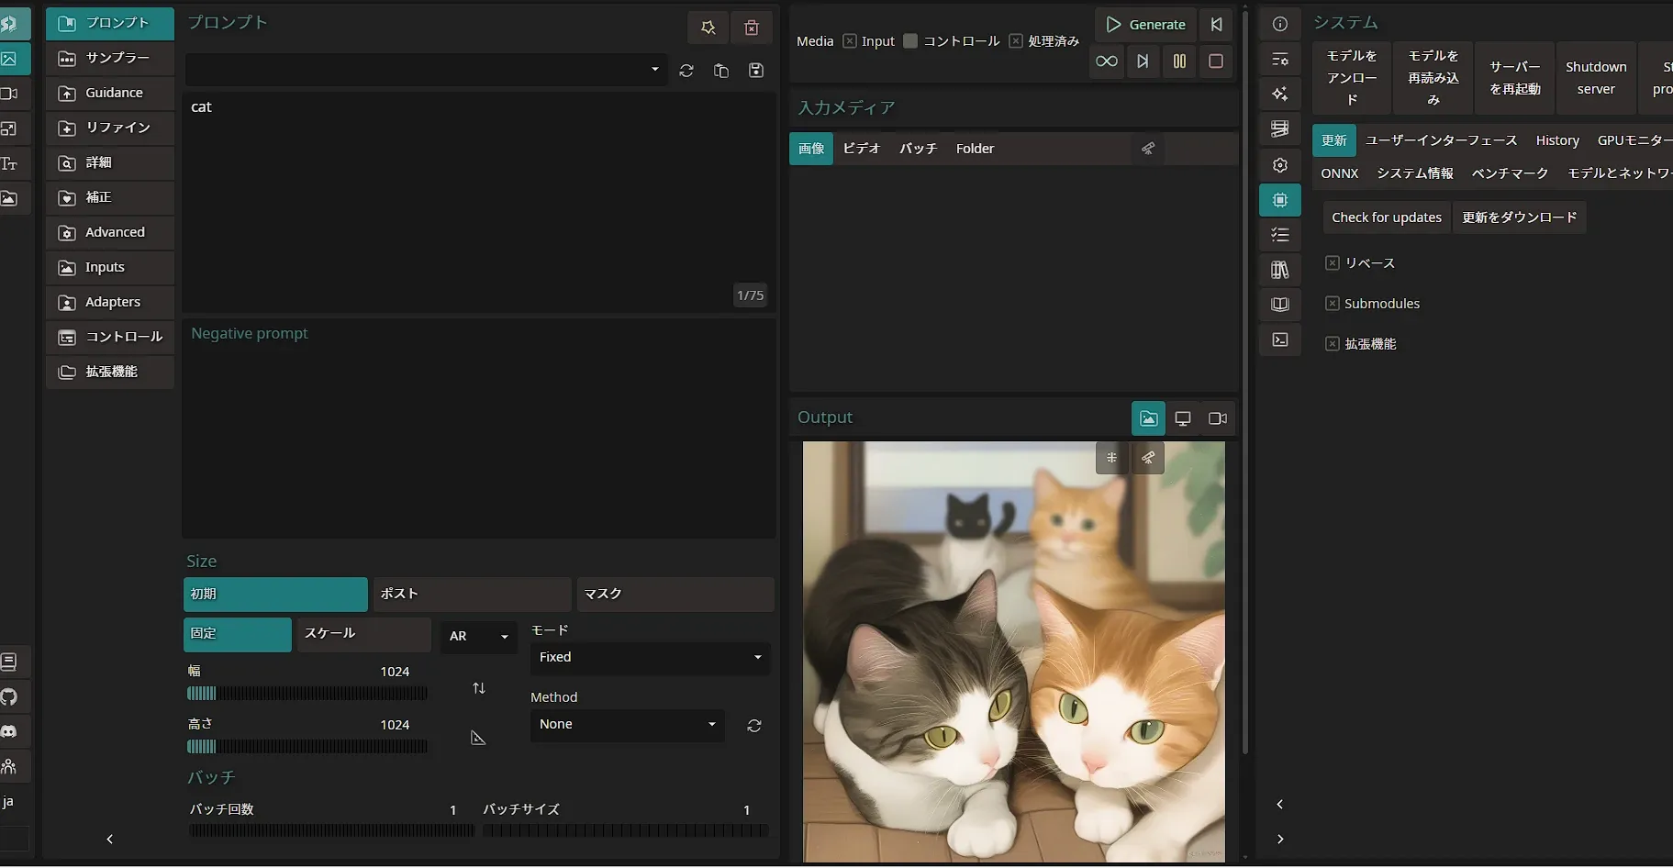Toggle the 拡張機能 update checkbox
Viewport: 1673px width, 868px height.
pyautogui.click(x=1333, y=344)
